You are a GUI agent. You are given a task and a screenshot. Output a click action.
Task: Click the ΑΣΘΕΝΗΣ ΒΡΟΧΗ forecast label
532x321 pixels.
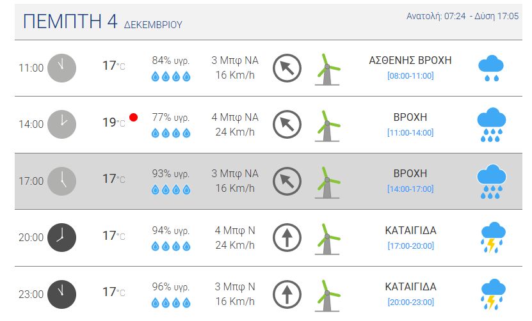[410, 60]
